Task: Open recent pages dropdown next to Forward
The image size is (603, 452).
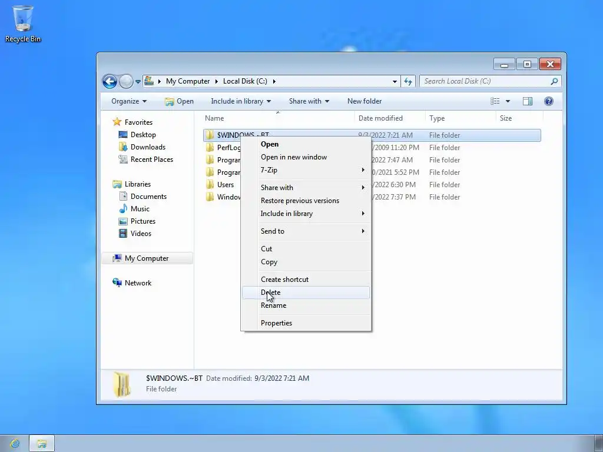Action: (138, 81)
